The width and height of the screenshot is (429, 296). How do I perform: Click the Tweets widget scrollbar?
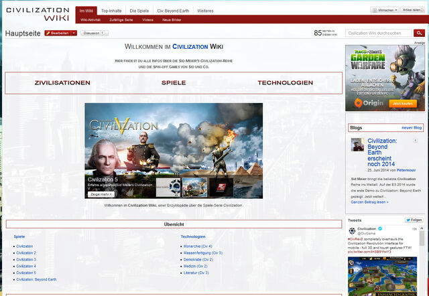pyautogui.click(x=422, y=238)
